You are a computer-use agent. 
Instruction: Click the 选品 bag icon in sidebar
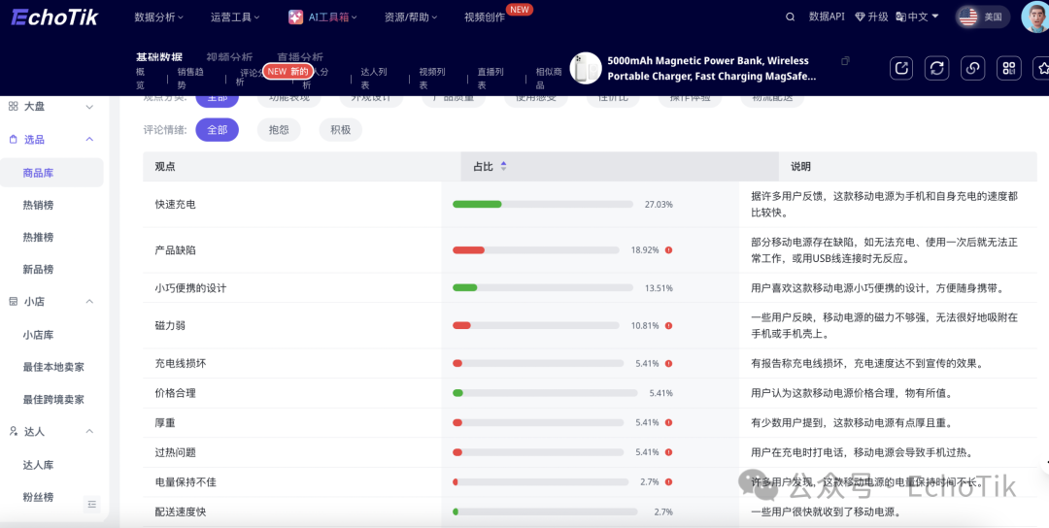14,139
